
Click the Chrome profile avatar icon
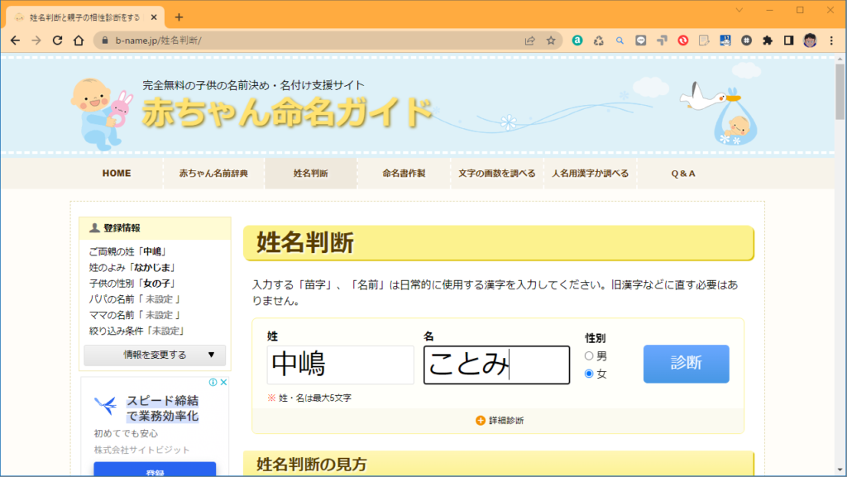808,39
